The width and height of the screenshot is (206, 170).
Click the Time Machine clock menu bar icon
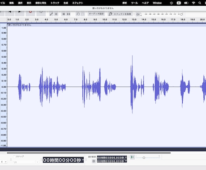172,3
